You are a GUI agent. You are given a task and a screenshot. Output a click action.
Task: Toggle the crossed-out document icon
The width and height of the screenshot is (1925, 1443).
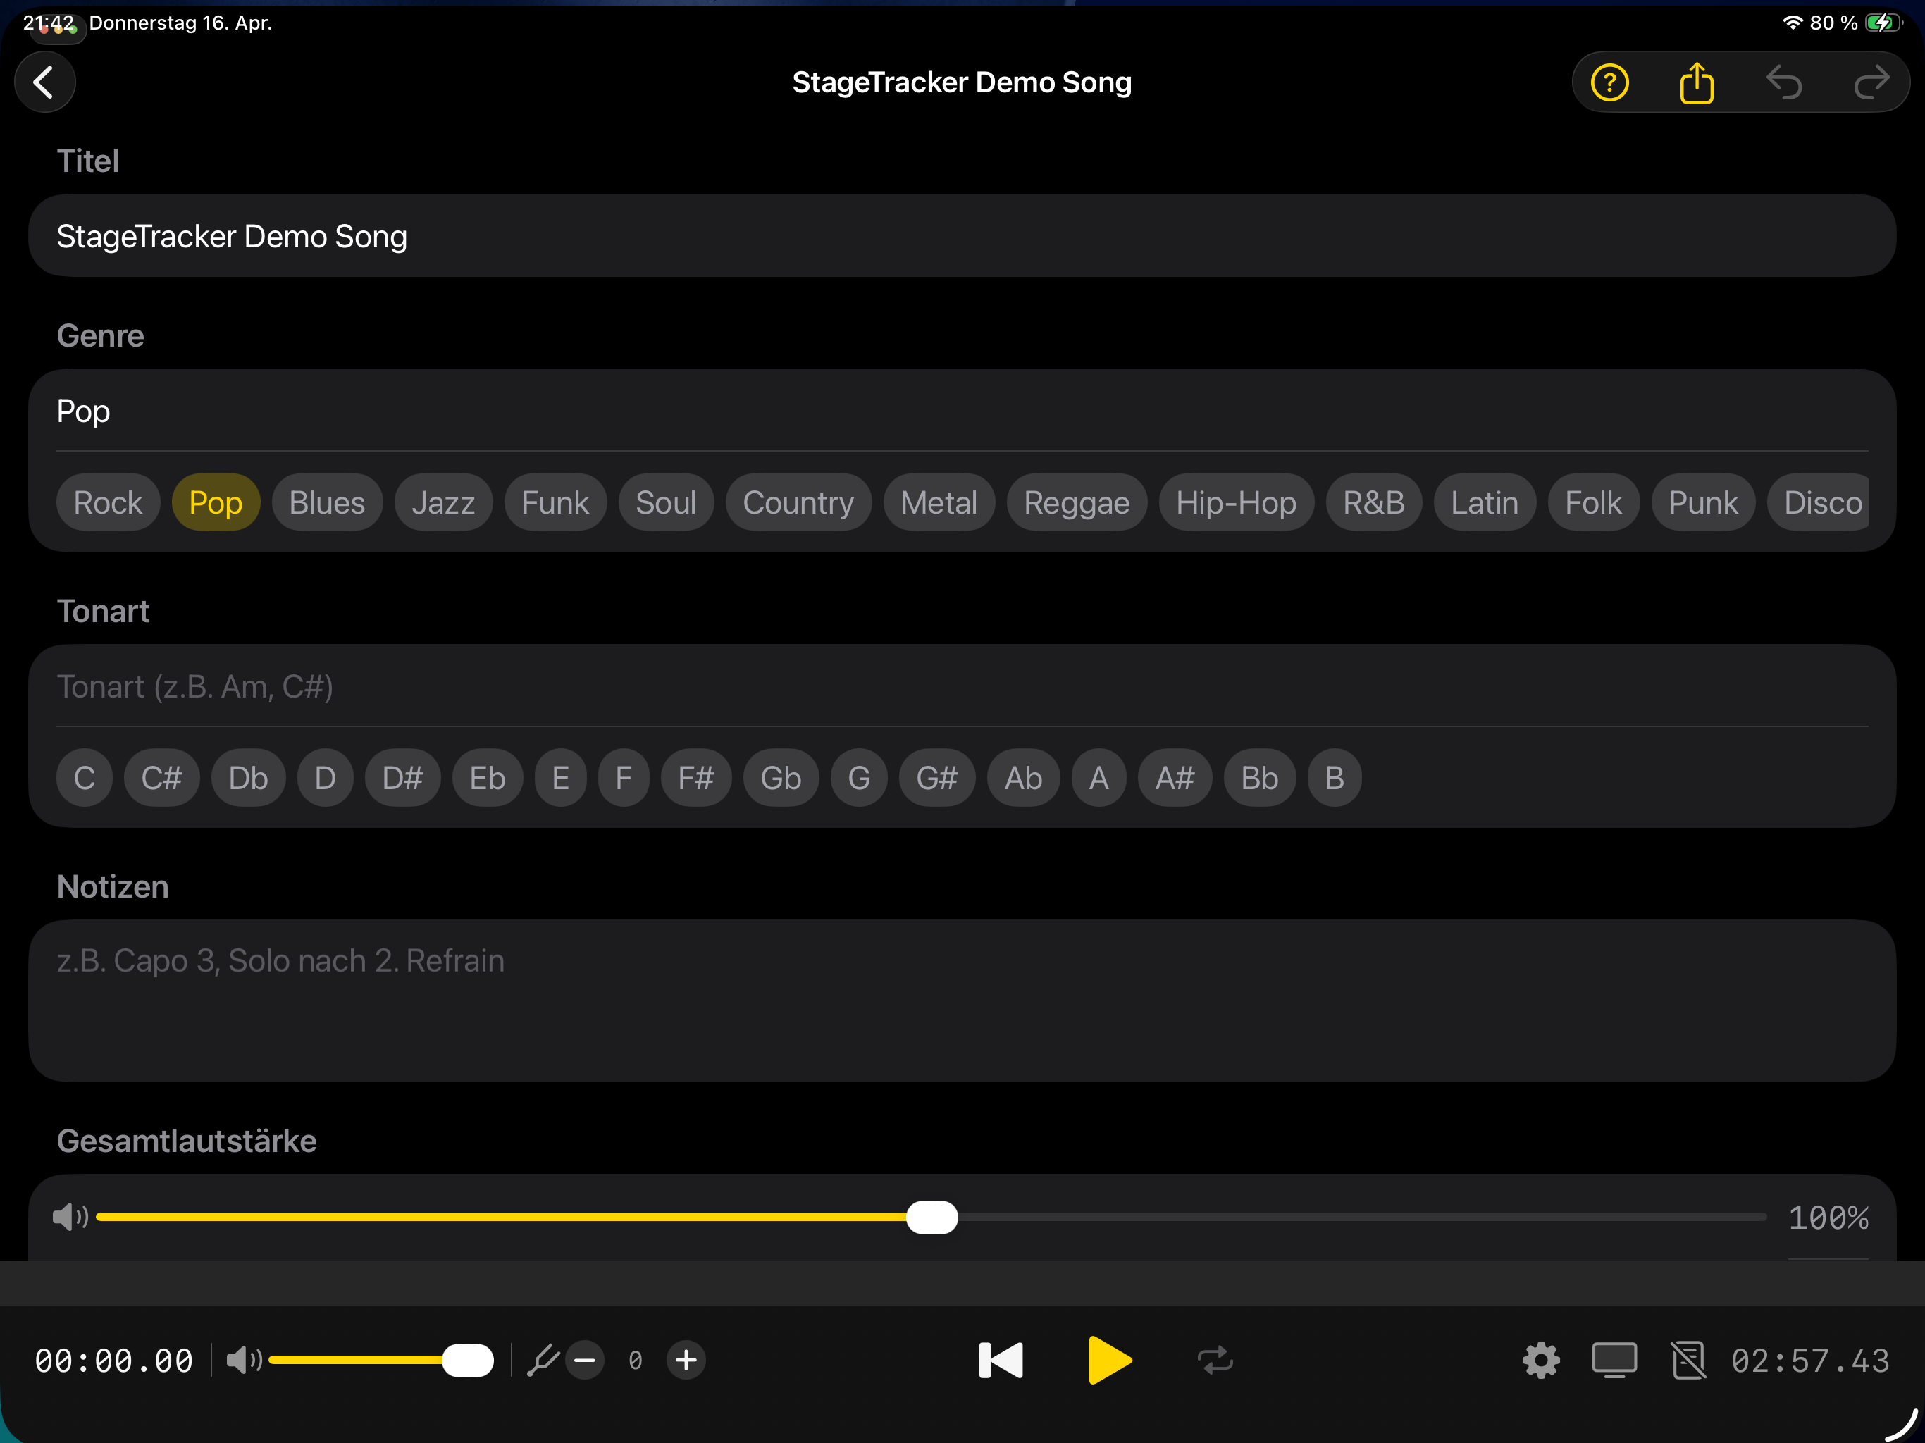point(1688,1359)
